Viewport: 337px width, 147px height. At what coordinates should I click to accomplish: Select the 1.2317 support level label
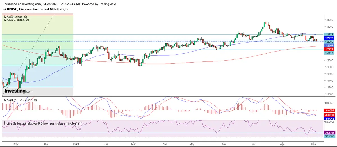[x=329, y=53]
